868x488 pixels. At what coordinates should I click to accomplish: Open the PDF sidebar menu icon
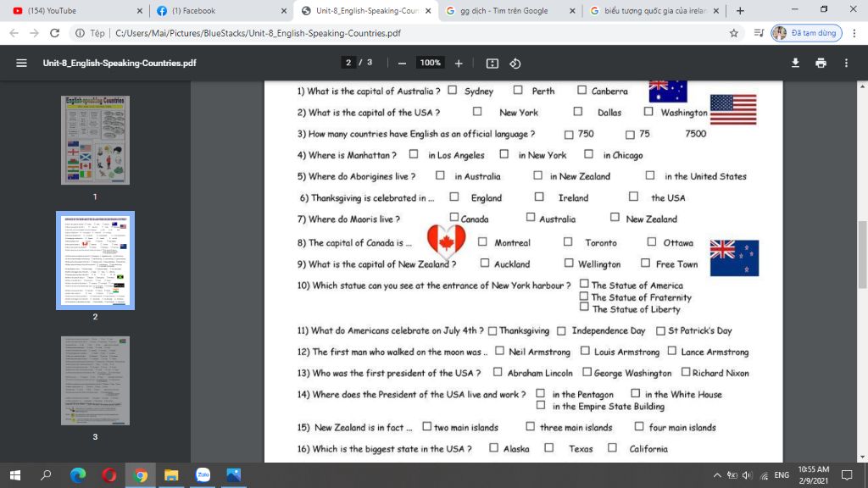[x=21, y=63]
